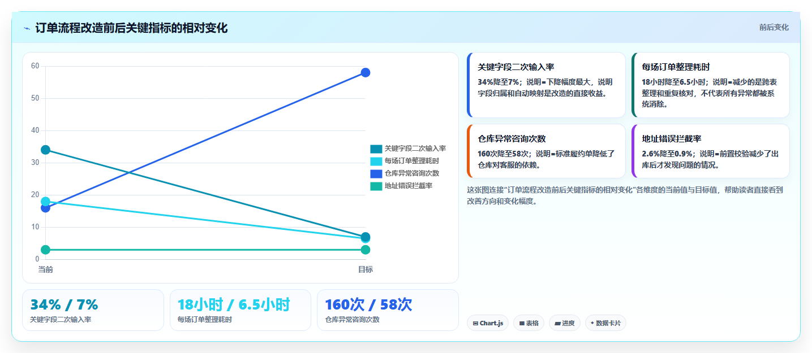The height and width of the screenshot is (353, 812).
Task: Toggle 地址错误拦截率 series in chart legend
Action: point(401,186)
